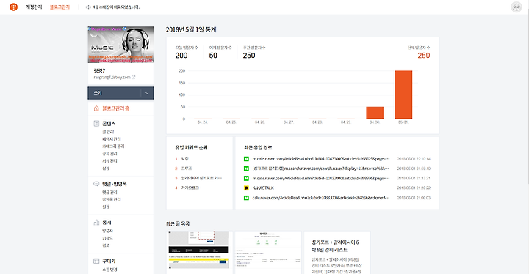Viewport: 529px width, 274px height.
Task: Open 키워드 statistics in the sidebar
Action: [107, 238]
